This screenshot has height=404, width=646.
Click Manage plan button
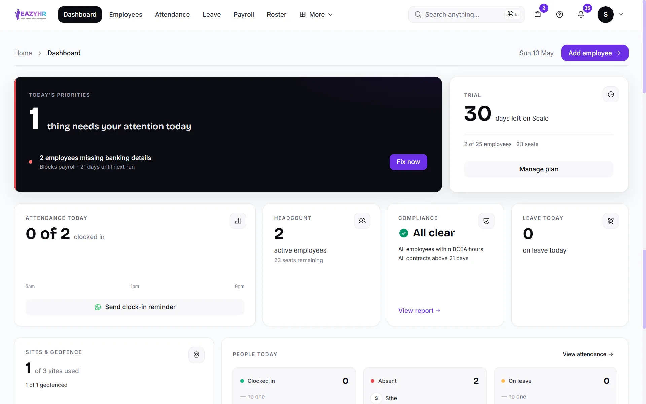coord(538,169)
